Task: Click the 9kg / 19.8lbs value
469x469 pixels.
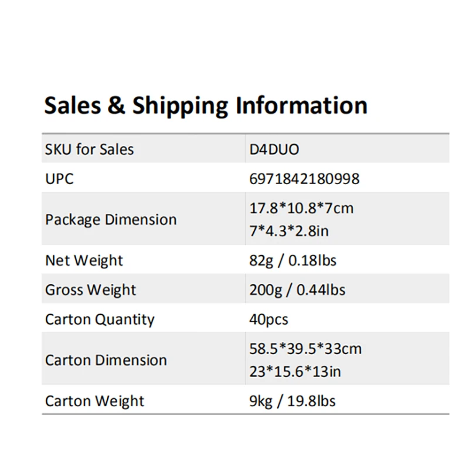Action: (x=293, y=401)
